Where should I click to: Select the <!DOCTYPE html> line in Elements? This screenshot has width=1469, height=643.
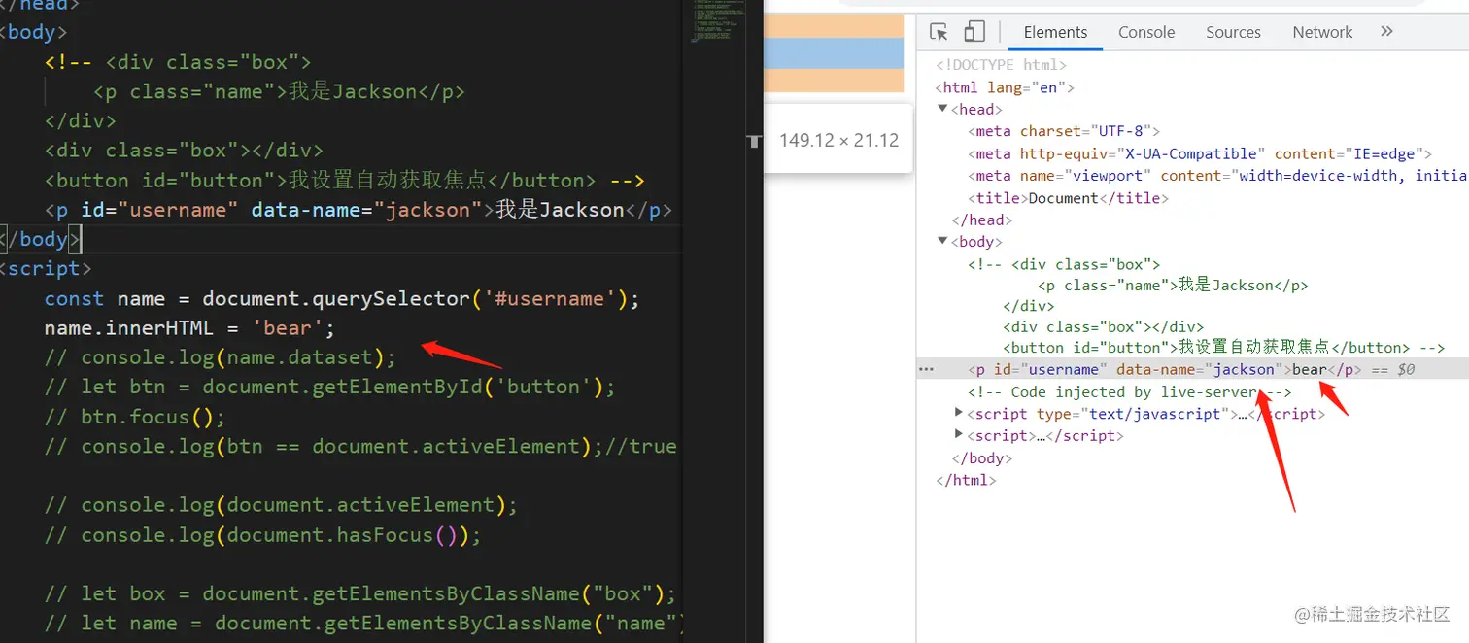pyautogui.click(x=1002, y=65)
